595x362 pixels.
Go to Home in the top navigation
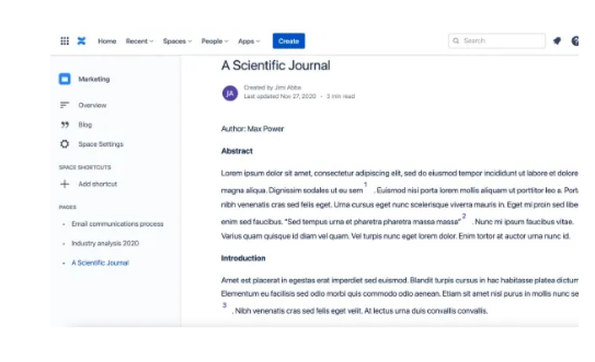[107, 41]
